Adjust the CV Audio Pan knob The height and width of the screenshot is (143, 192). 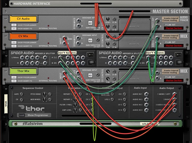click(x=108, y=26)
